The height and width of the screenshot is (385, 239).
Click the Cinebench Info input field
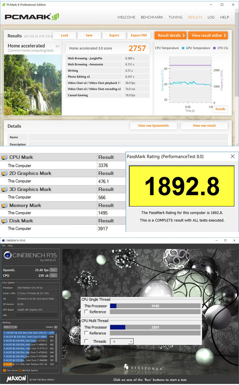coord(37,315)
